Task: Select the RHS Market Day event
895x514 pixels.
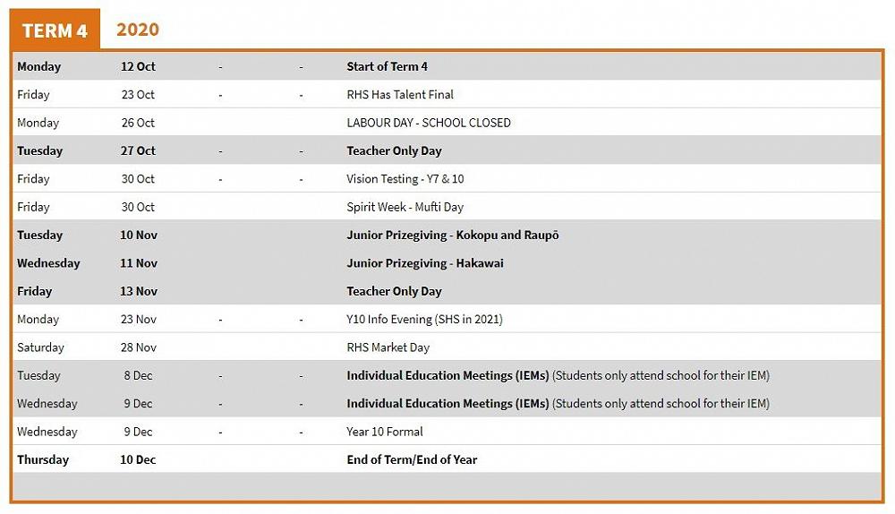Action: (x=388, y=347)
